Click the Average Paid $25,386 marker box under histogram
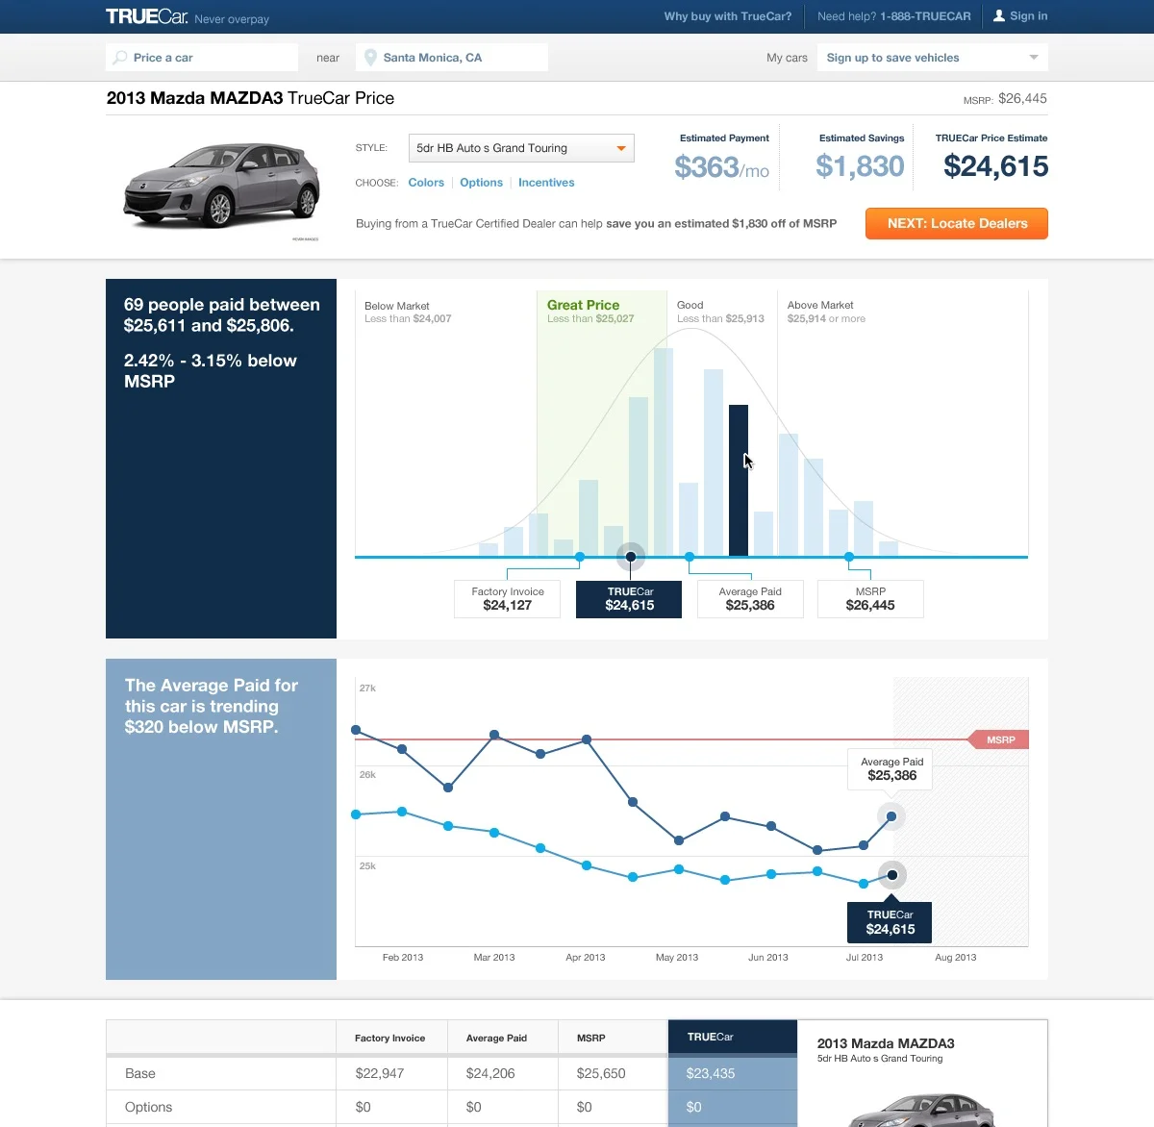1154x1127 pixels. 750,599
